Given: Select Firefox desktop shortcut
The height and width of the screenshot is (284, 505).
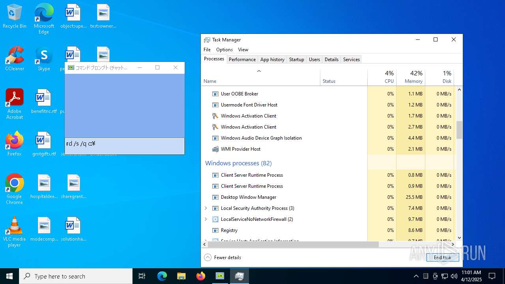Looking at the screenshot, I should coord(15,144).
